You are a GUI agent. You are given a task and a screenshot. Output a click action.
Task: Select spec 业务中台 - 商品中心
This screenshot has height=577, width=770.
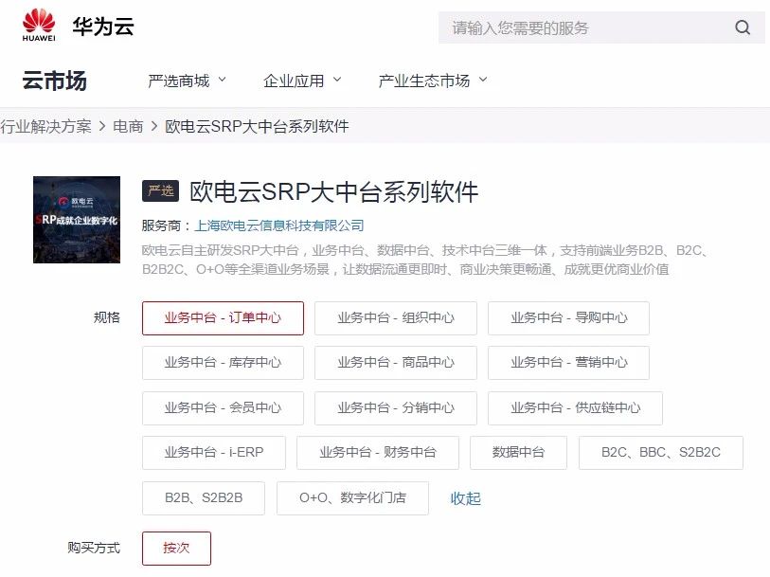(396, 363)
